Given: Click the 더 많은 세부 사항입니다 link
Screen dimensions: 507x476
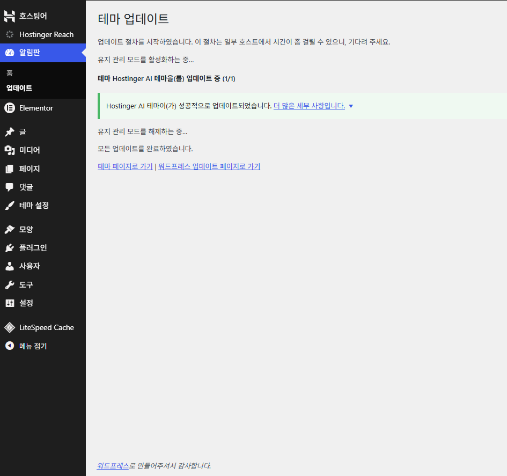Looking at the screenshot, I should pyautogui.click(x=309, y=106).
